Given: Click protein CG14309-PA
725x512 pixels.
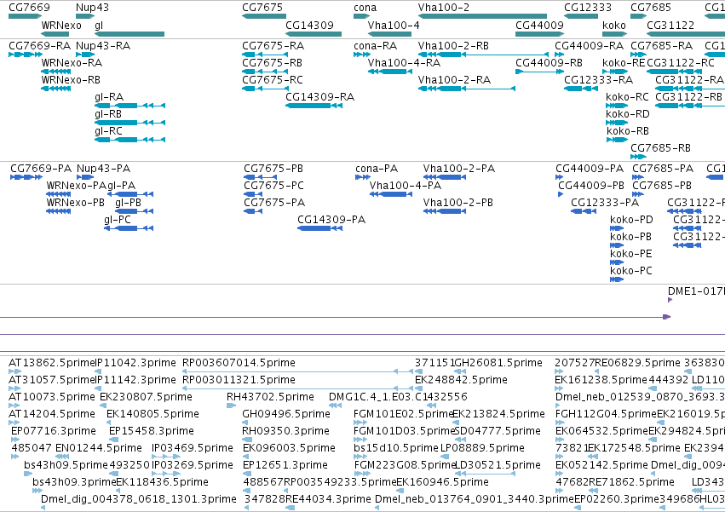Looking at the screenshot, I should point(320,228).
